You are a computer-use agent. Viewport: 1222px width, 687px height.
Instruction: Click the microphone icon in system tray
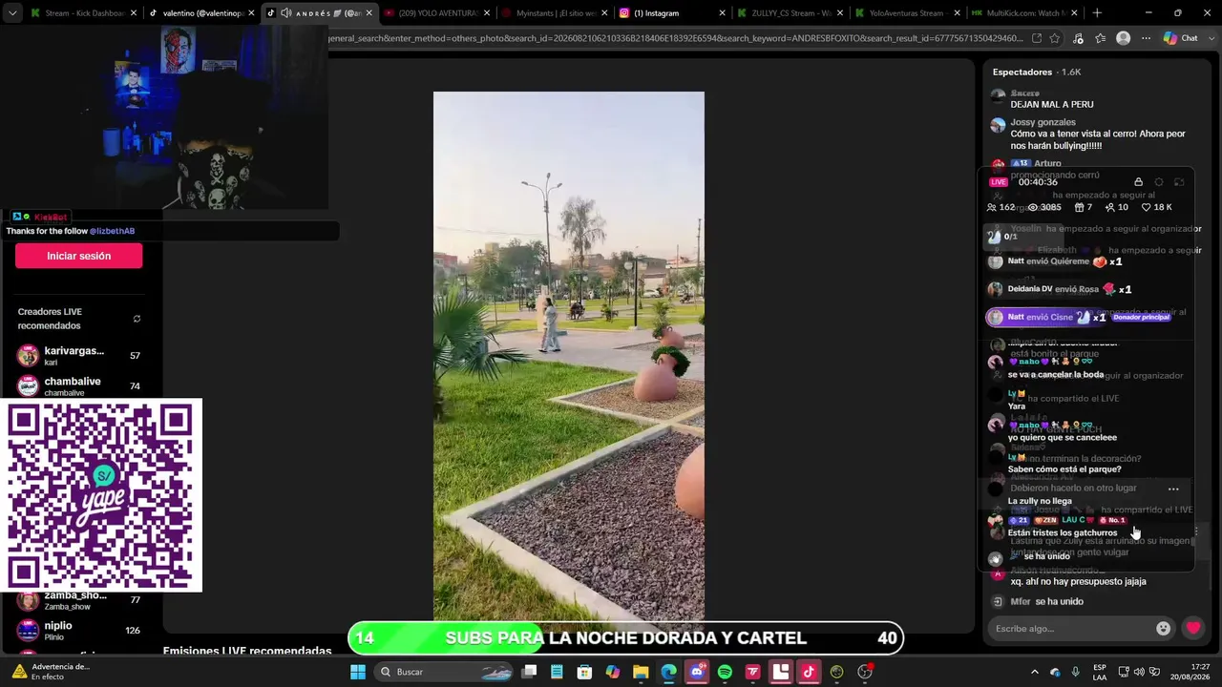[x=1075, y=672]
